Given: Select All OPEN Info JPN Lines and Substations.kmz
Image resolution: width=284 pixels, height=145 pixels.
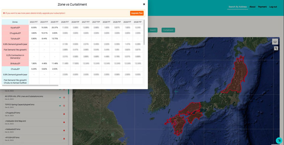Looking at the screenshot, I should point(24,96).
